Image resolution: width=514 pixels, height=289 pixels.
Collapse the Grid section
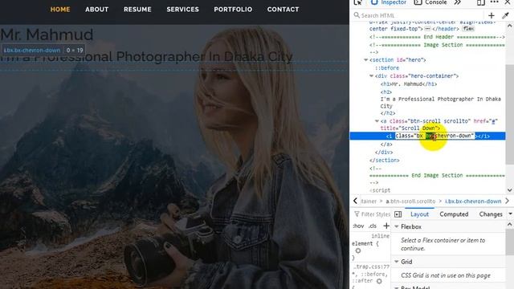click(x=397, y=262)
